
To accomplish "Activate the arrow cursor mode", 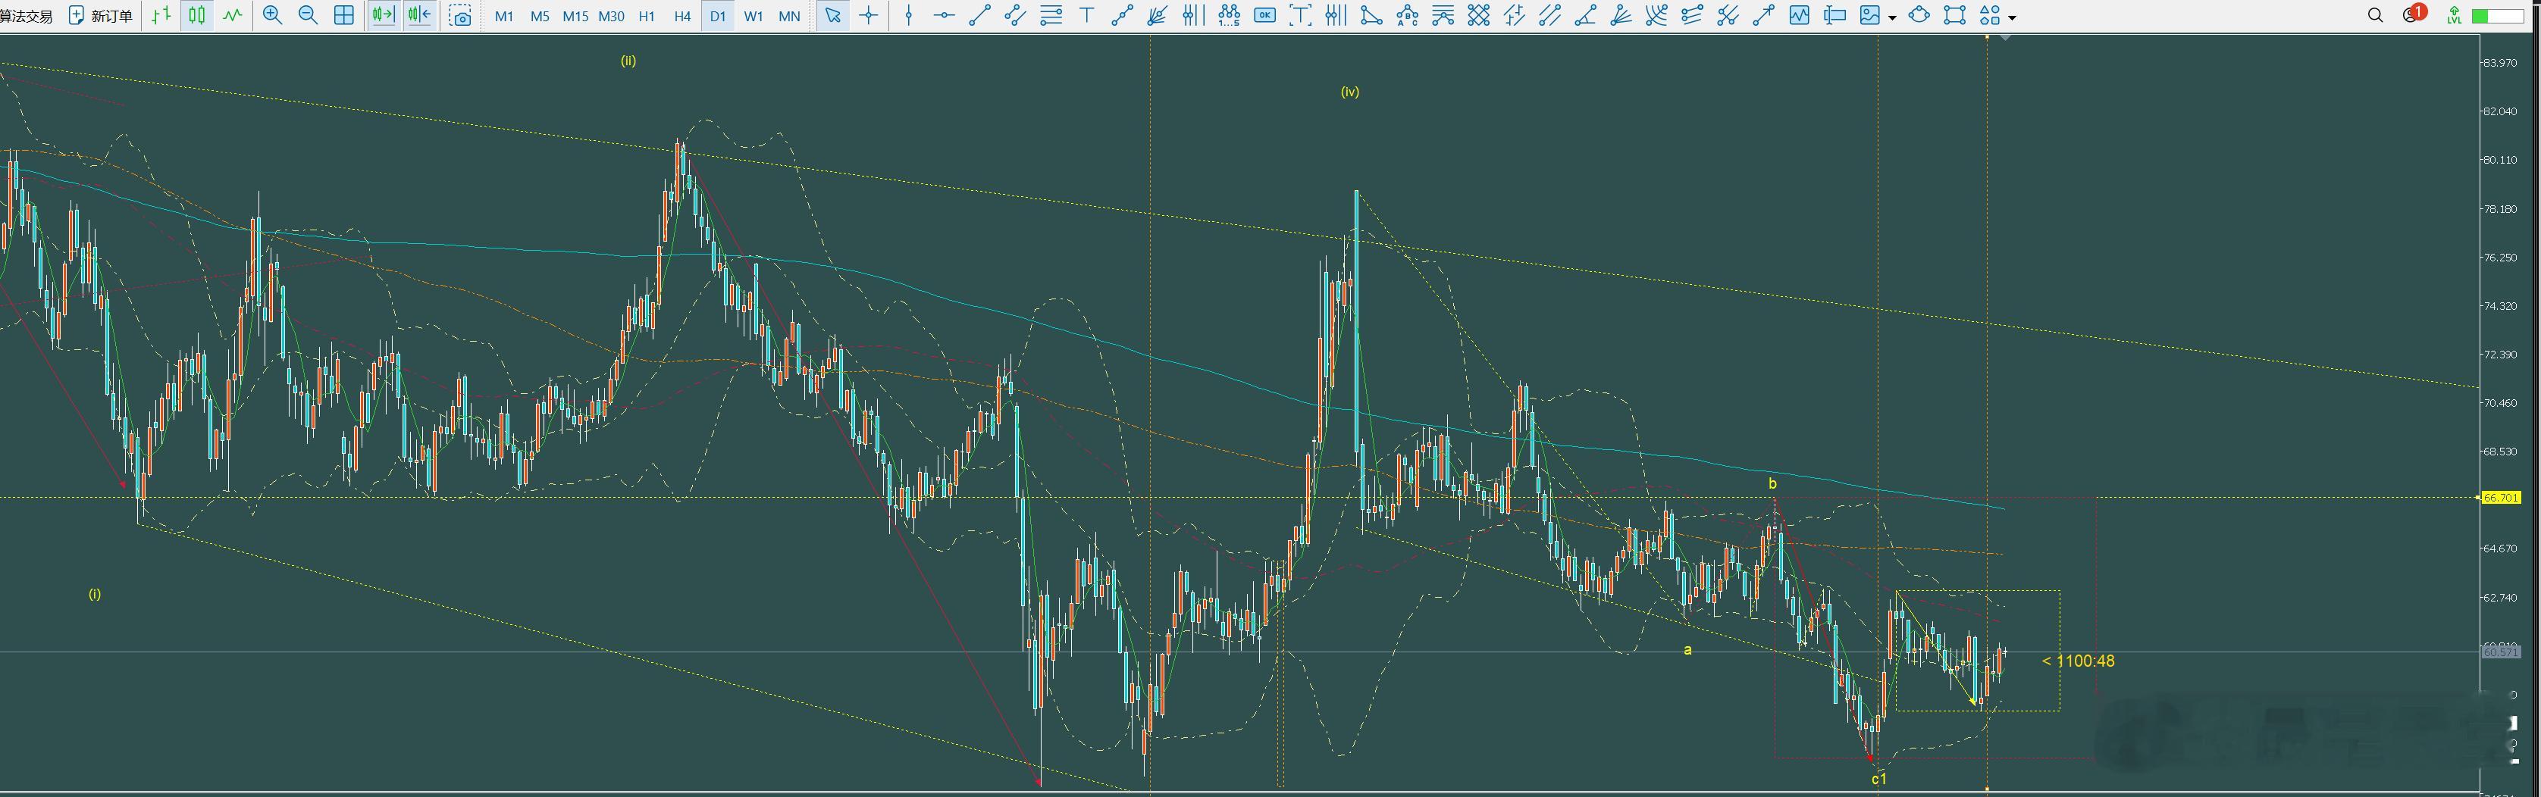I will tap(834, 16).
